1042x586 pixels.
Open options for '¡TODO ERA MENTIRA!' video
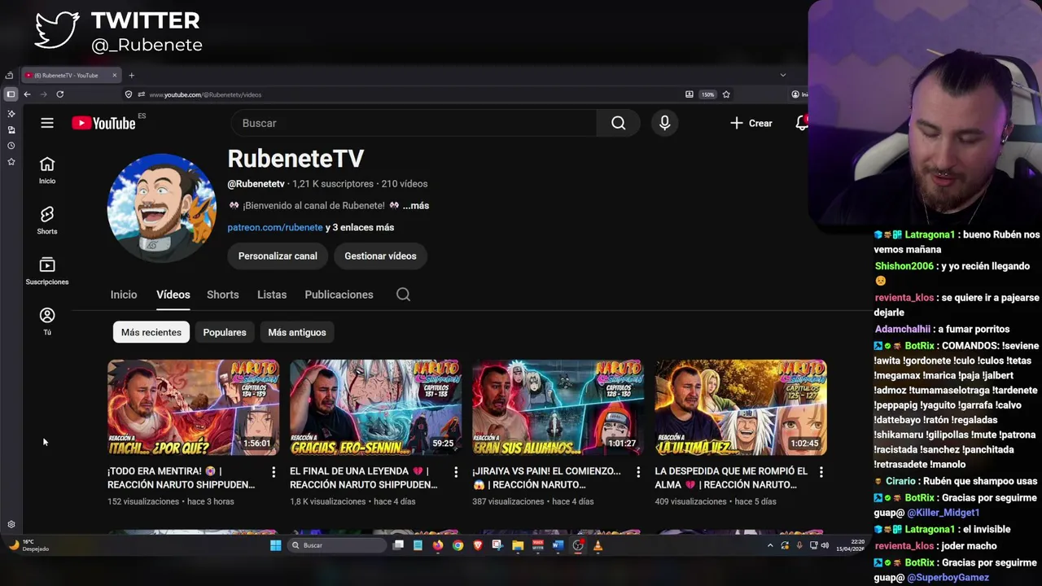pyautogui.click(x=274, y=472)
